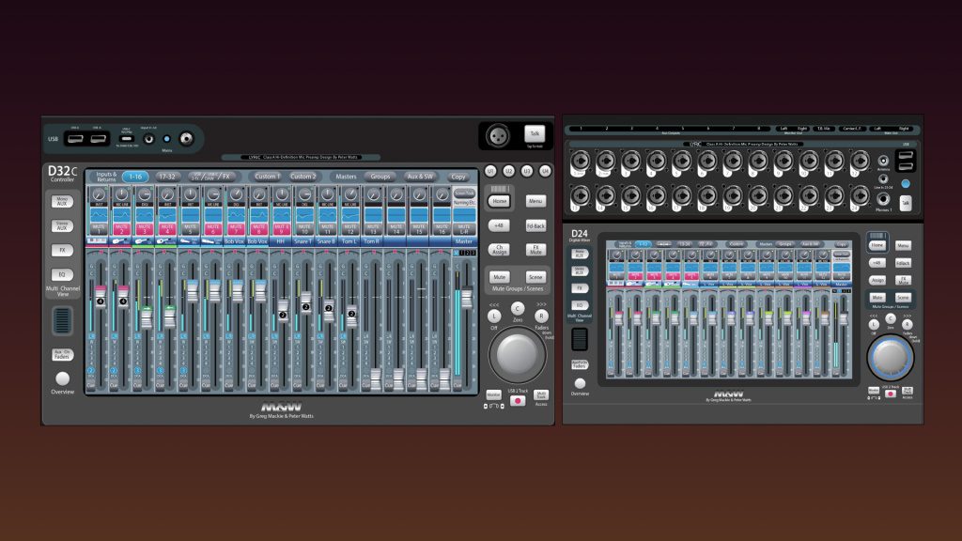Click the Copy button on D32C screen

point(458,177)
